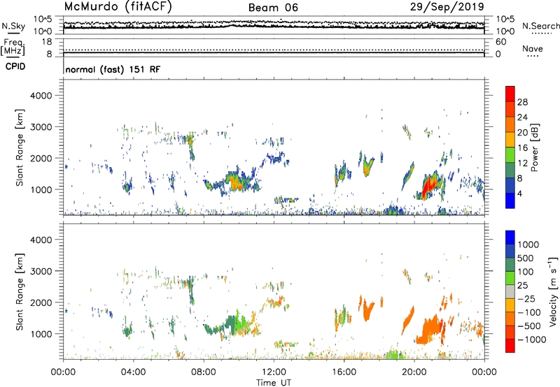This screenshot has width=560, height=387.
Task: Click the '60' Nave axis tick label
Action: (x=500, y=42)
